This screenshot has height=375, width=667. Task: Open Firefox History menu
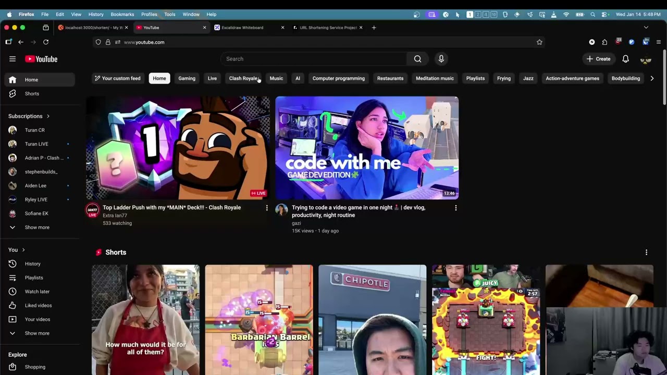pyautogui.click(x=96, y=15)
